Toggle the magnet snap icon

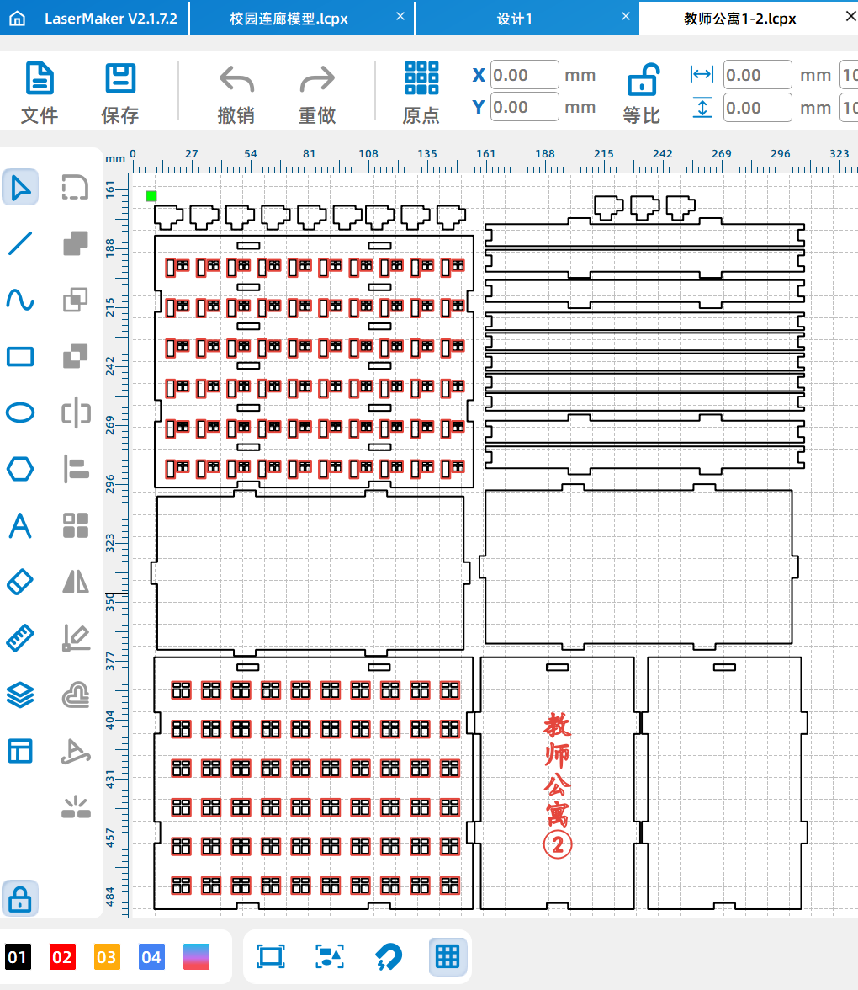pyautogui.click(x=389, y=956)
